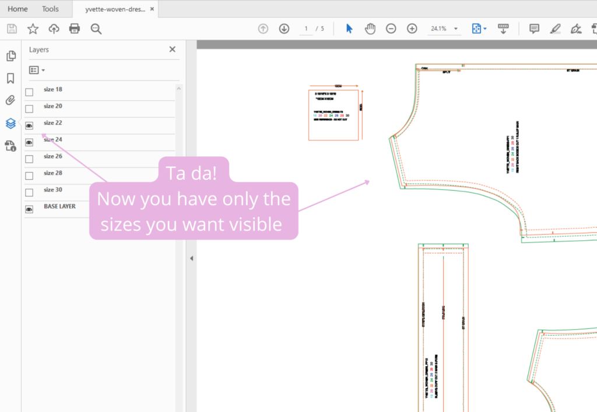The height and width of the screenshot is (412, 597).
Task: Open the Layers panel icon in sidebar
Action: click(x=10, y=123)
